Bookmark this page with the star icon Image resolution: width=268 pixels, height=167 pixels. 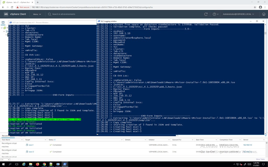pyautogui.click(x=255, y=7)
